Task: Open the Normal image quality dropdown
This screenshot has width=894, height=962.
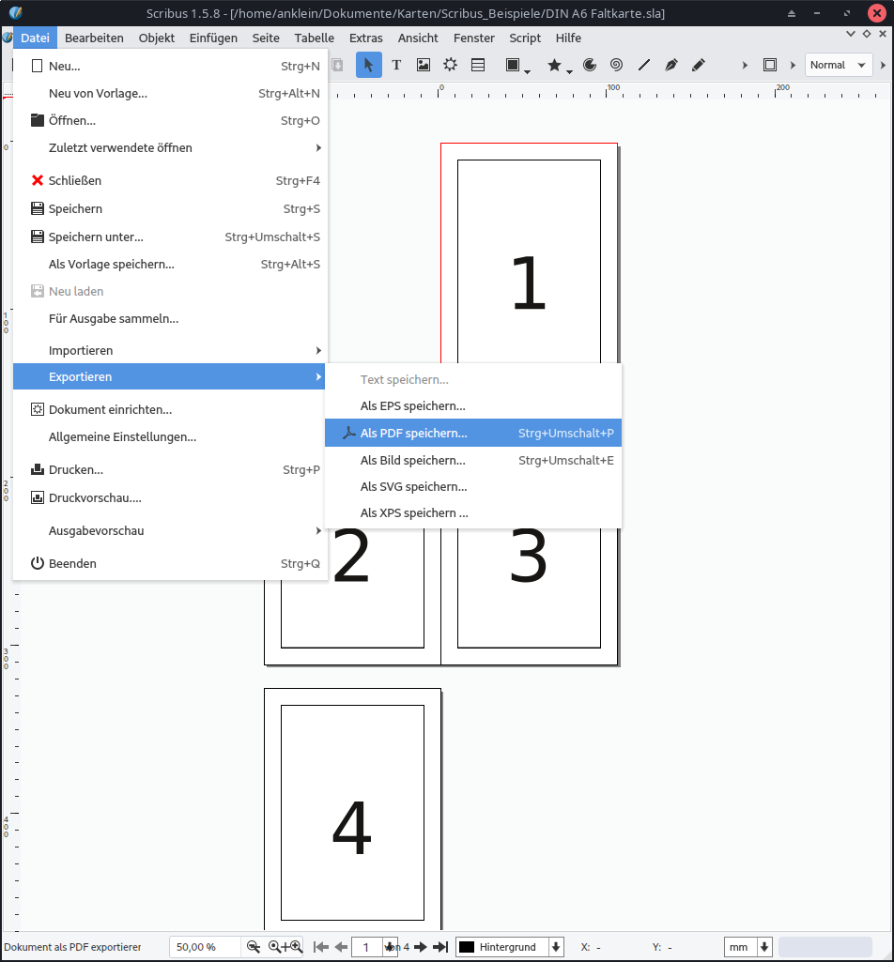Action: [x=838, y=65]
